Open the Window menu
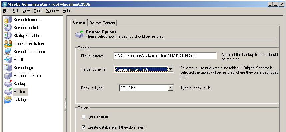 click(52, 11)
